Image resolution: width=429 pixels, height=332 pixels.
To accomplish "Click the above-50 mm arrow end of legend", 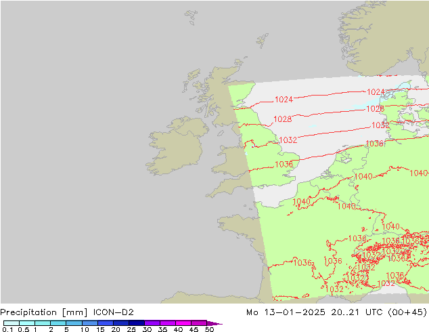I will tap(214, 323).
